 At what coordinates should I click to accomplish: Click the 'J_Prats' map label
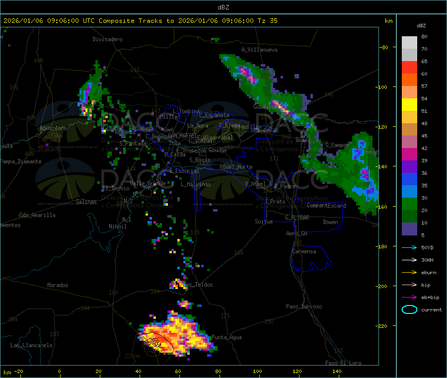(x=275, y=202)
